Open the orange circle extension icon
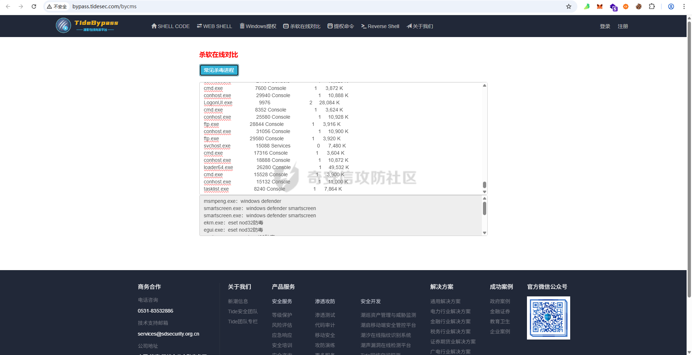The width and height of the screenshot is (692, 355). pyautogui.click(x=626, y=6)
